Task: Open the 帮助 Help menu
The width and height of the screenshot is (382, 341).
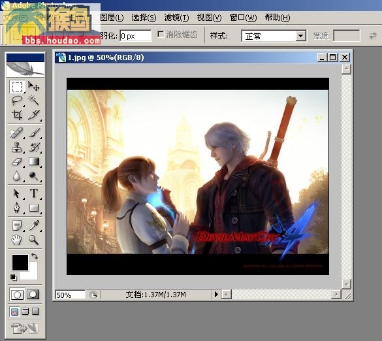Action: click(x=278, y=18)
